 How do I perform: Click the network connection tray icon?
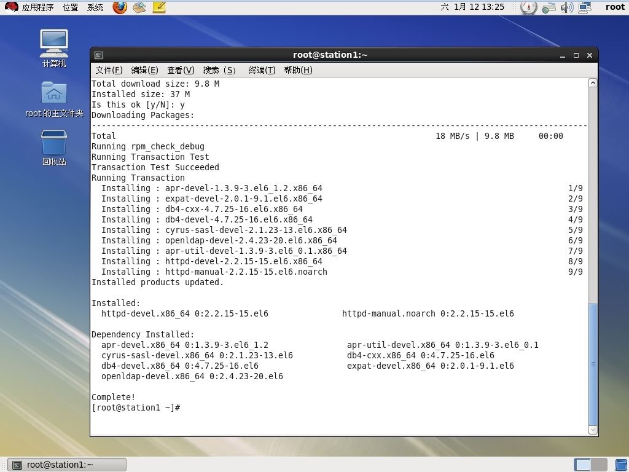tap(549, 7)
